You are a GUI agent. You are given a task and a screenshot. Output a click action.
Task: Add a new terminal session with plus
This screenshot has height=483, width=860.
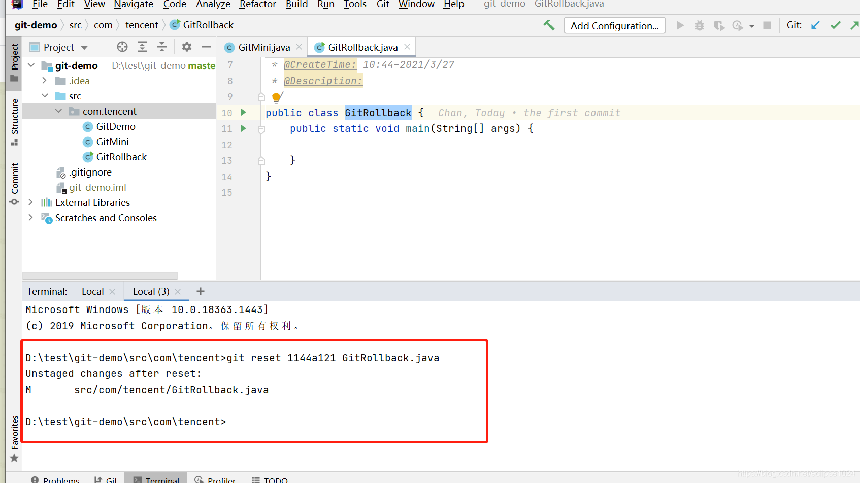click(x=201, y=291)
